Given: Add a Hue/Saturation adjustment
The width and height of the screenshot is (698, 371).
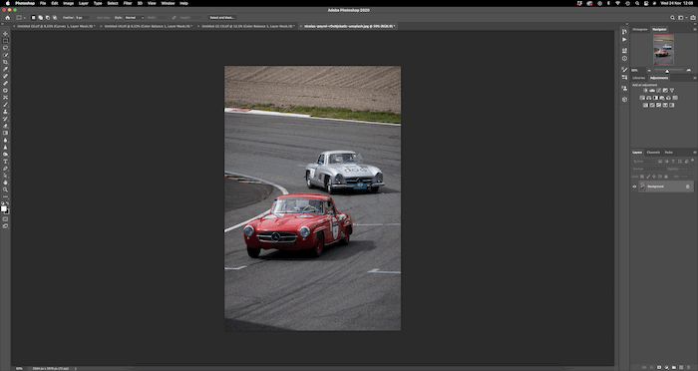Looking at the screenshot, I should (x=642, y=98).
